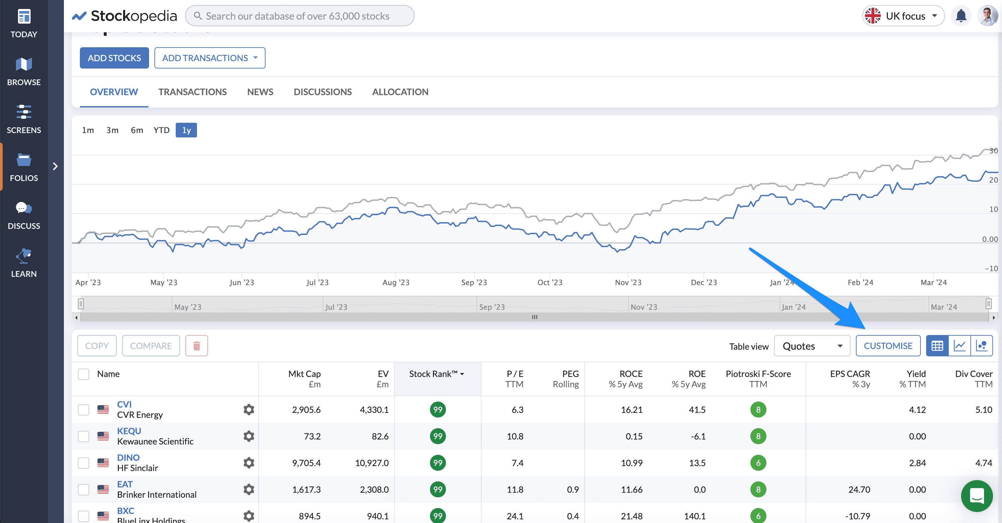Open the Add Transactions dropdown
The width and height of the screenshot is (1002, 523).
coord(210,58)
